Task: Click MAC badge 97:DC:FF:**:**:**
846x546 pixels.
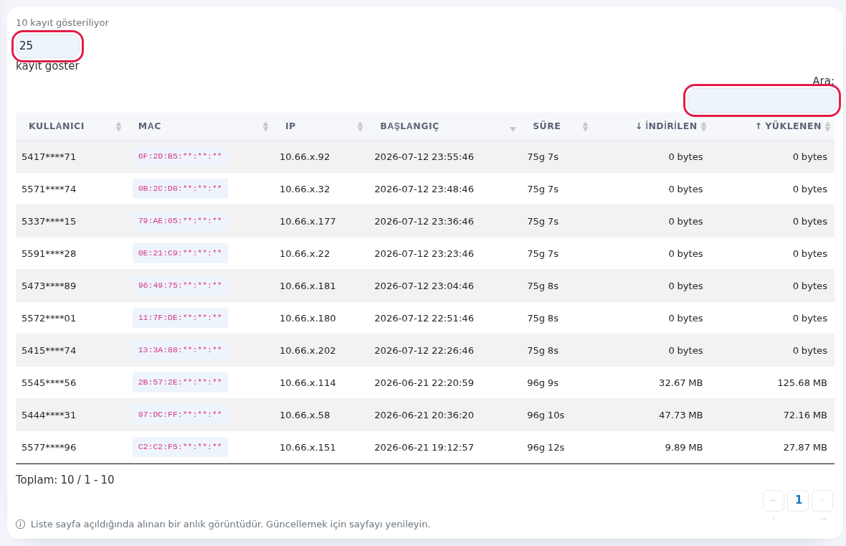Action: tap(180, 415)
